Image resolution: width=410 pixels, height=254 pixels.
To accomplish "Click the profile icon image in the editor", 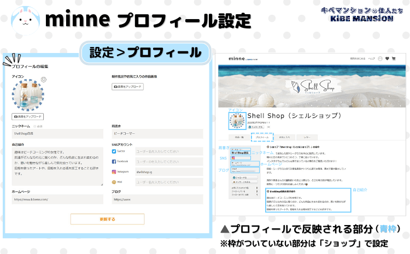I will pyautogui.click(x=28, y=95).
